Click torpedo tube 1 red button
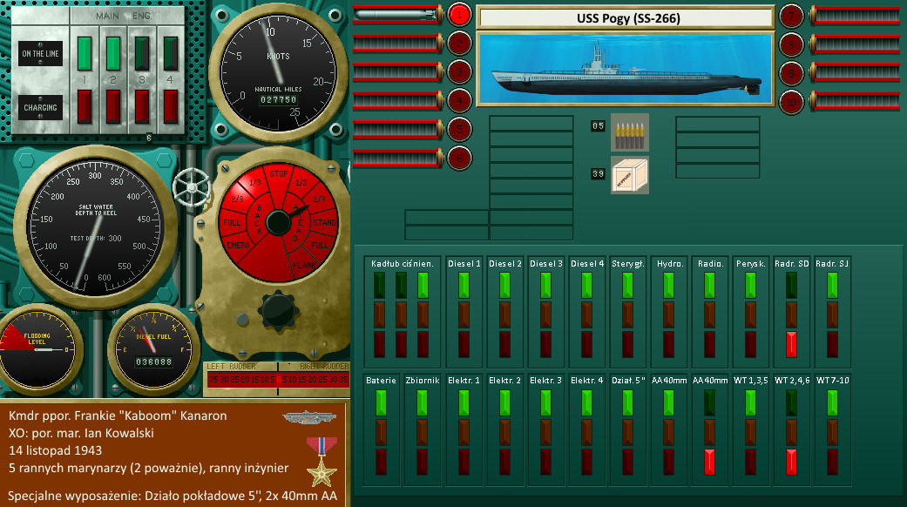 point(459,15)
